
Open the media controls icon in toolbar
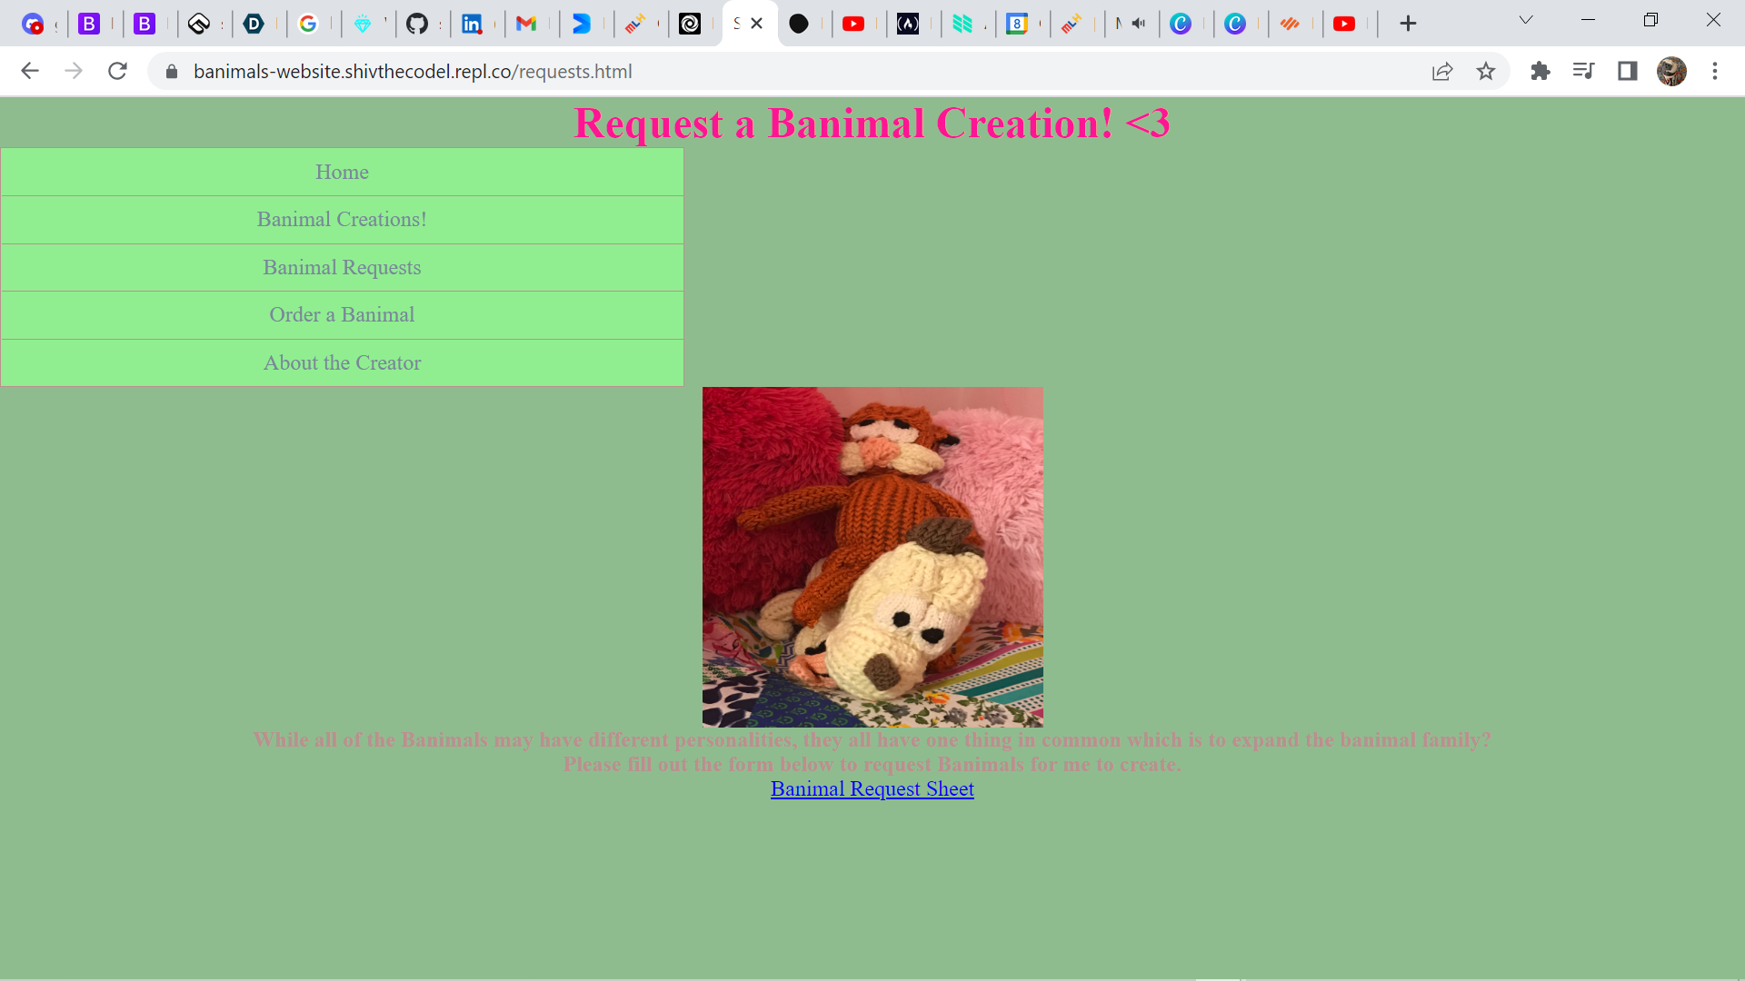pos(1583,71)
